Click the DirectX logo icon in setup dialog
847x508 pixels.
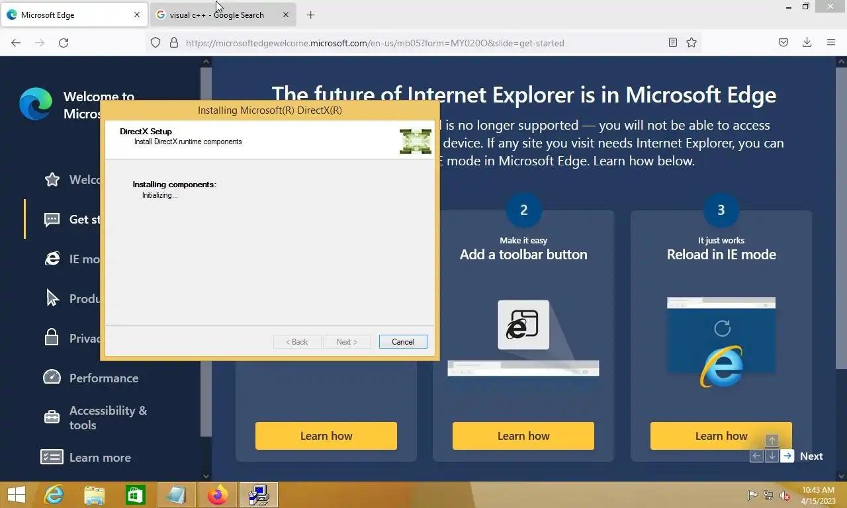[x=416, y=141]
